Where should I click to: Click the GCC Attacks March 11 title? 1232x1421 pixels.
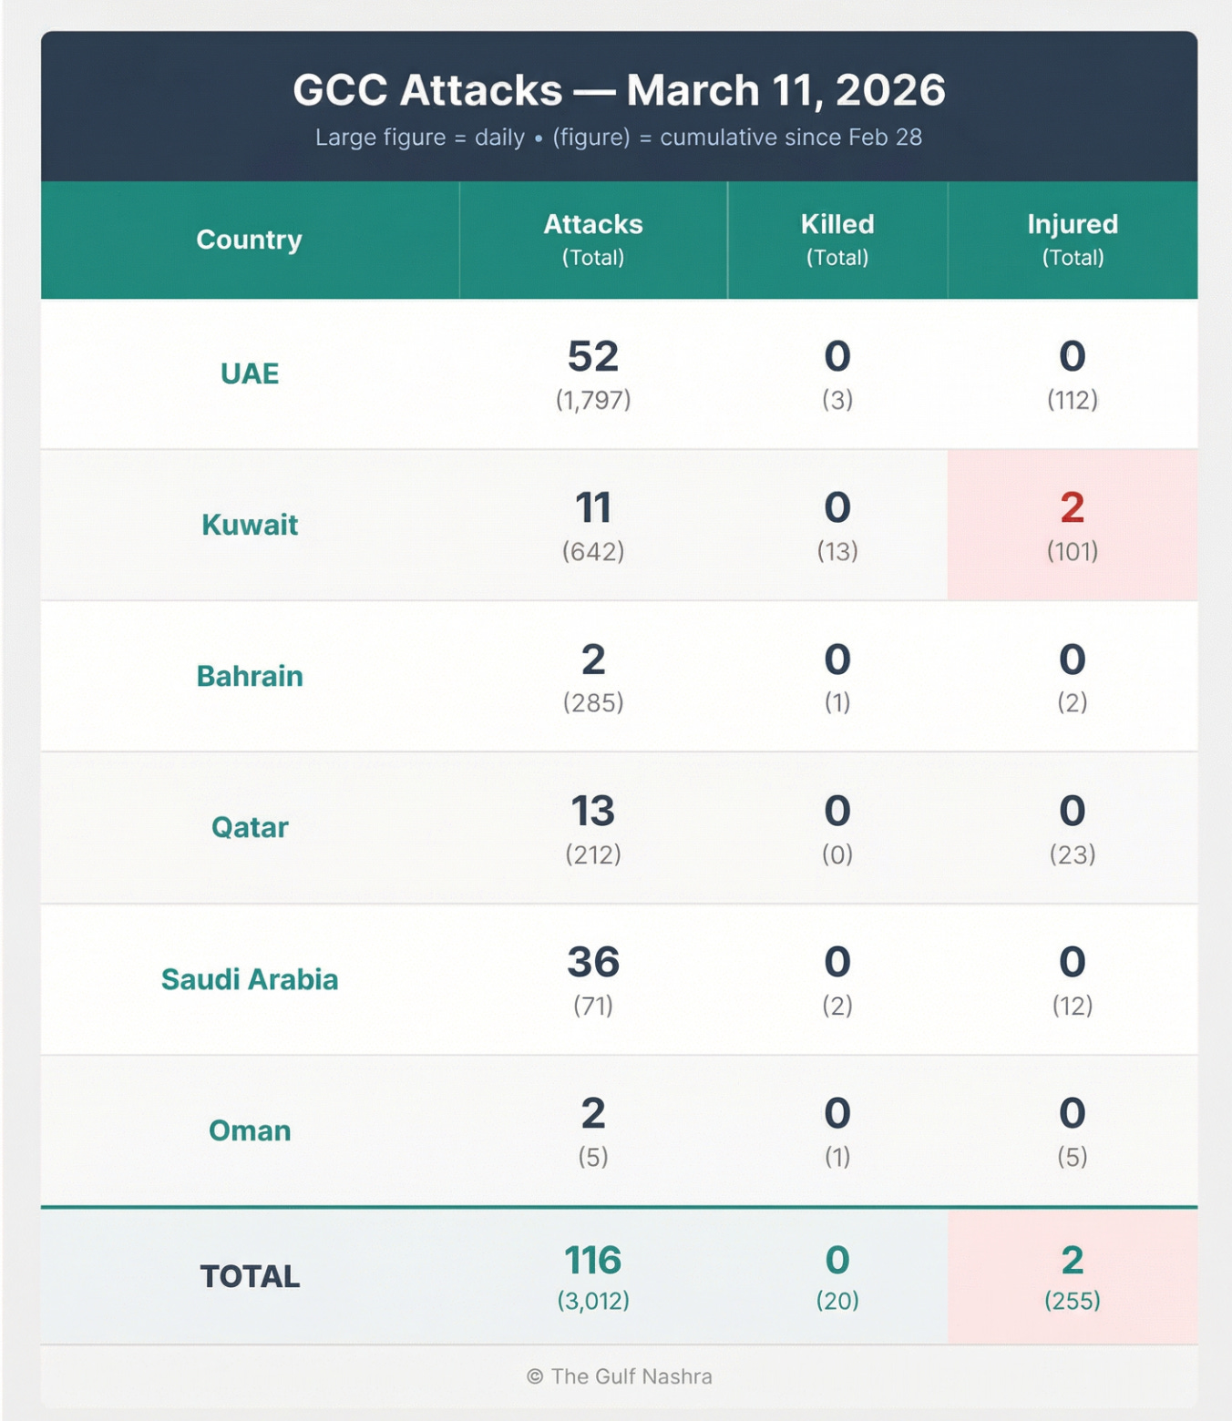coord(619,90)
